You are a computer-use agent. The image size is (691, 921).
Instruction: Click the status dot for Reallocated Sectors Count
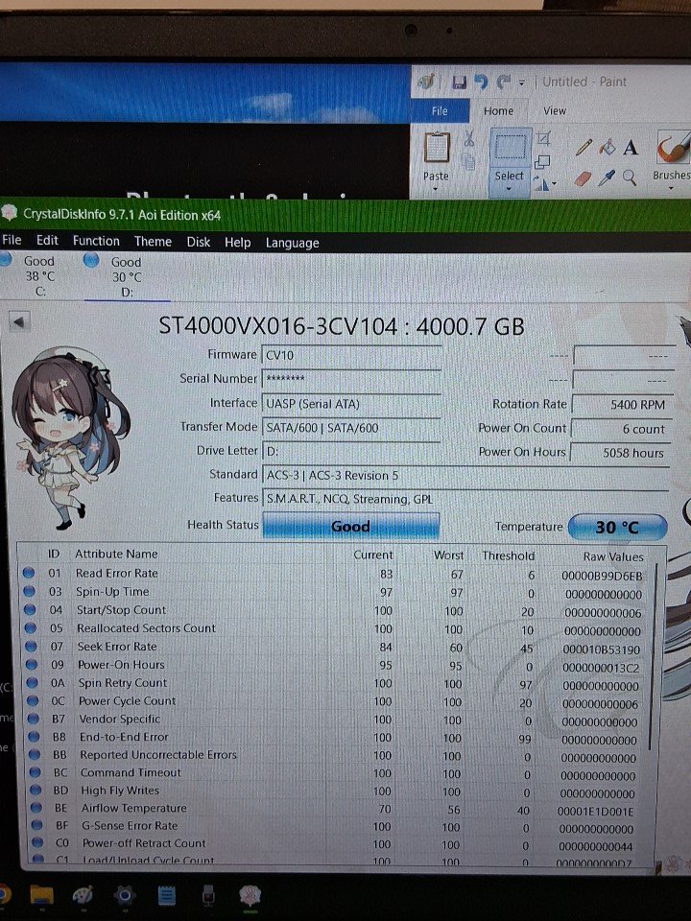[x=31, y=627]
